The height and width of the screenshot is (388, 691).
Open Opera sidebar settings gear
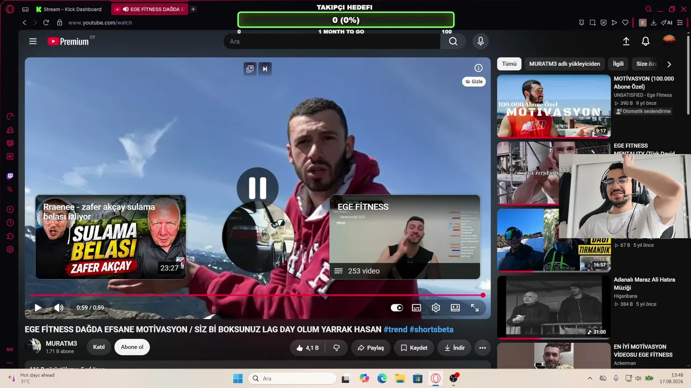click(x=10, y=250)
